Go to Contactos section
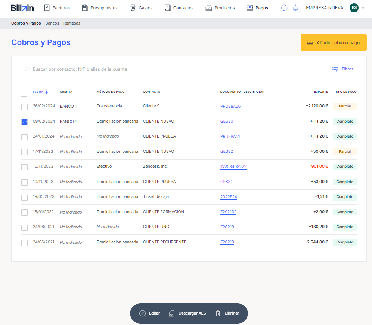The height and width of the screenshot is (325, 372). tap(179, 8)
